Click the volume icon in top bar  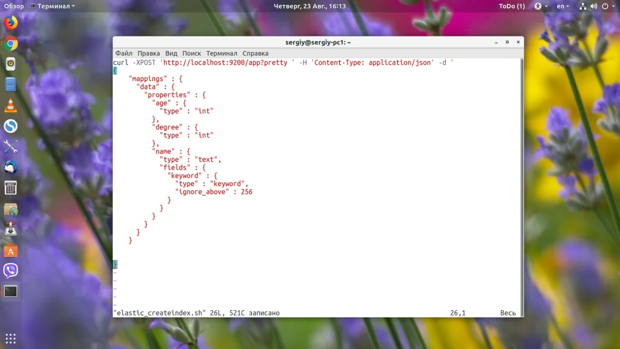pos(593,6)
